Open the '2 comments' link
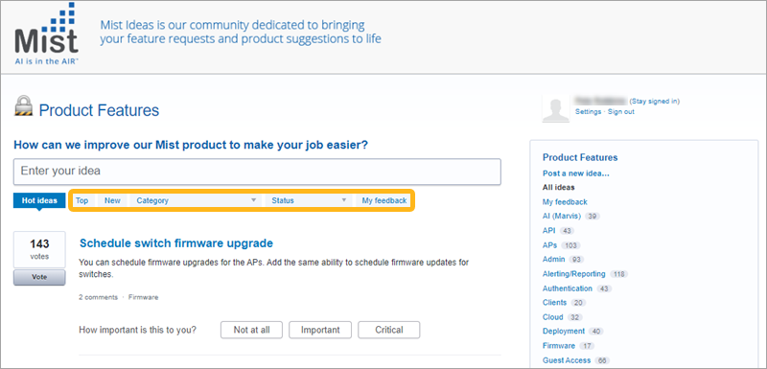This screenshot has width=767, height=369. [x=99, y=297]
